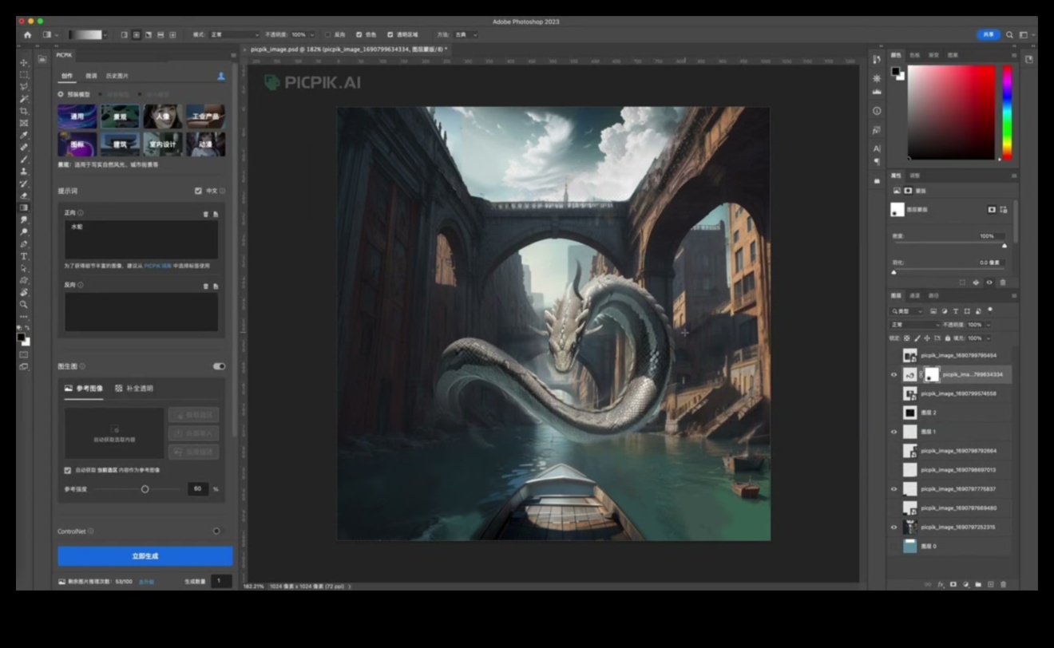Click the add layer style fx icon
Screen dimensions: 1054x648
click(x=941, y=584)
